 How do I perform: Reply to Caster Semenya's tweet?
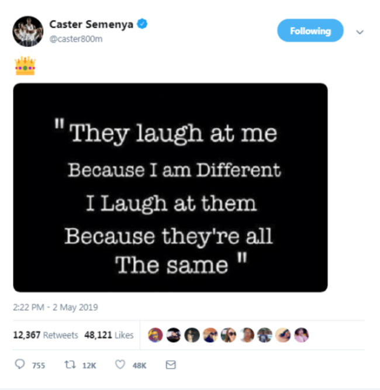(x=20, y=365)
